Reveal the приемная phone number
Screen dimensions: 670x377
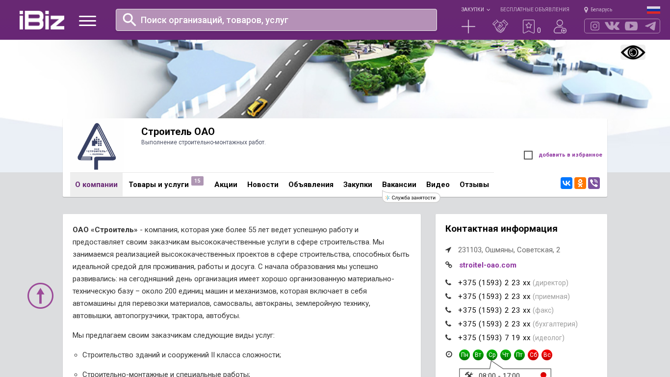[494, 296]
